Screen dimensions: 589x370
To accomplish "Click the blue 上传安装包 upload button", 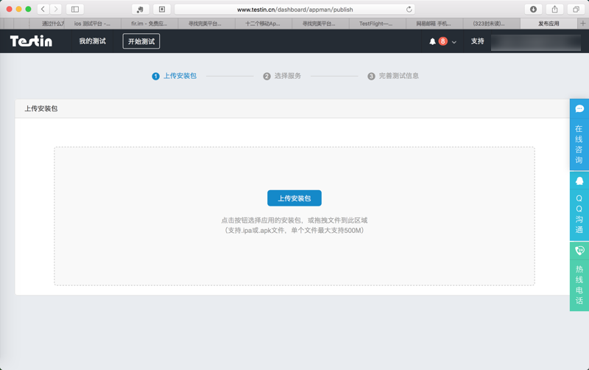I will [x=294, y=198].
